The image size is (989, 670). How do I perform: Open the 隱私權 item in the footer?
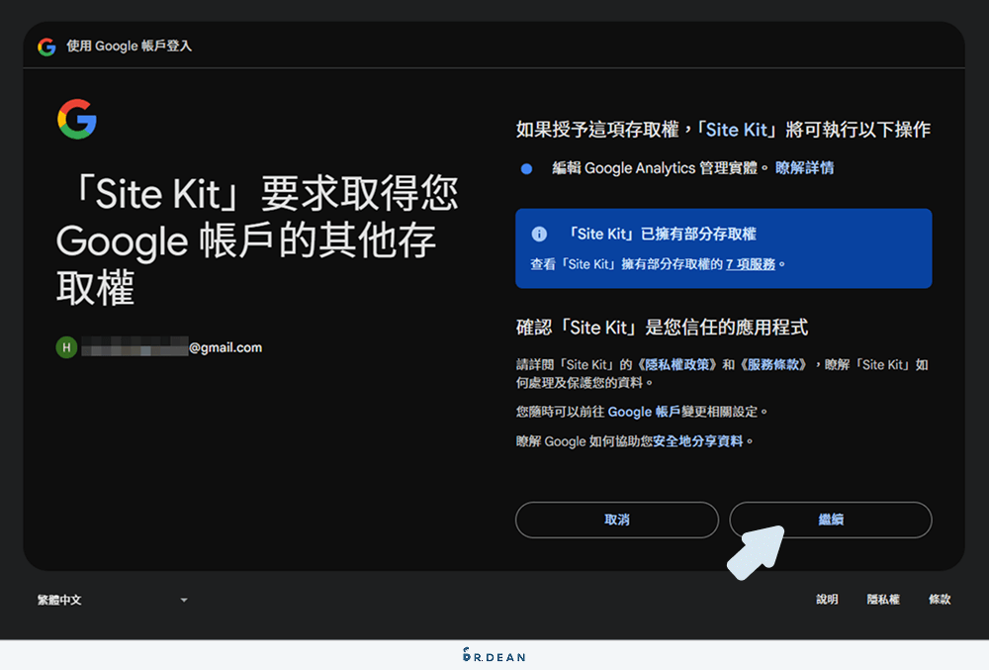883,600
